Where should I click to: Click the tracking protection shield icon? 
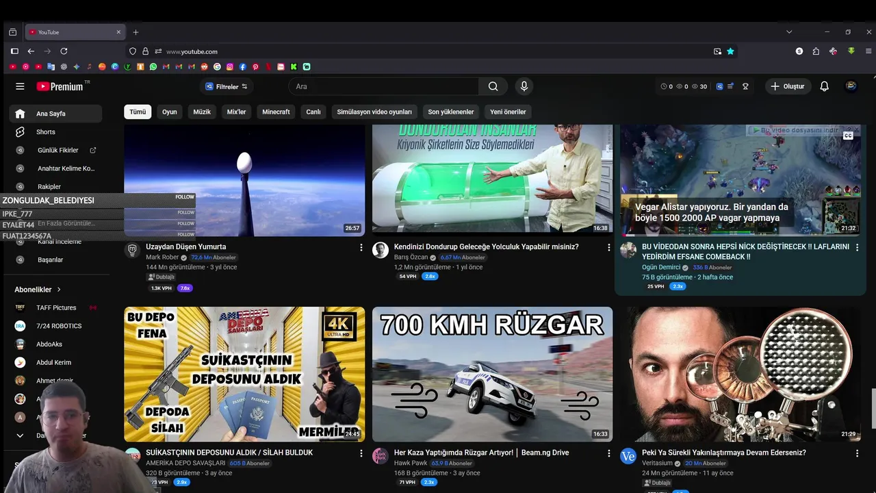tap(133, 51)
